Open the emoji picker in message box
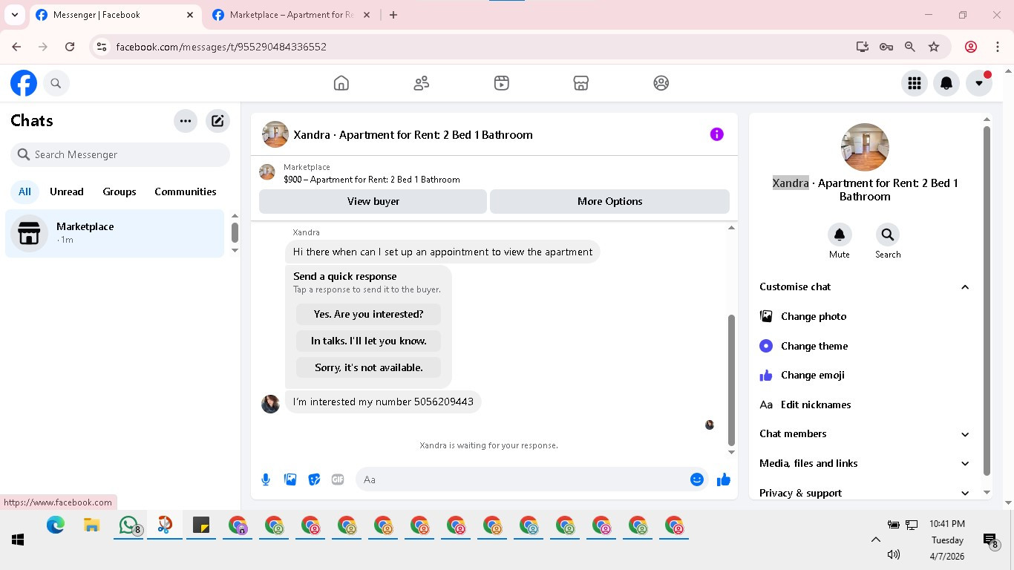This screenshot has width=1014, height=570. point(696,479)
